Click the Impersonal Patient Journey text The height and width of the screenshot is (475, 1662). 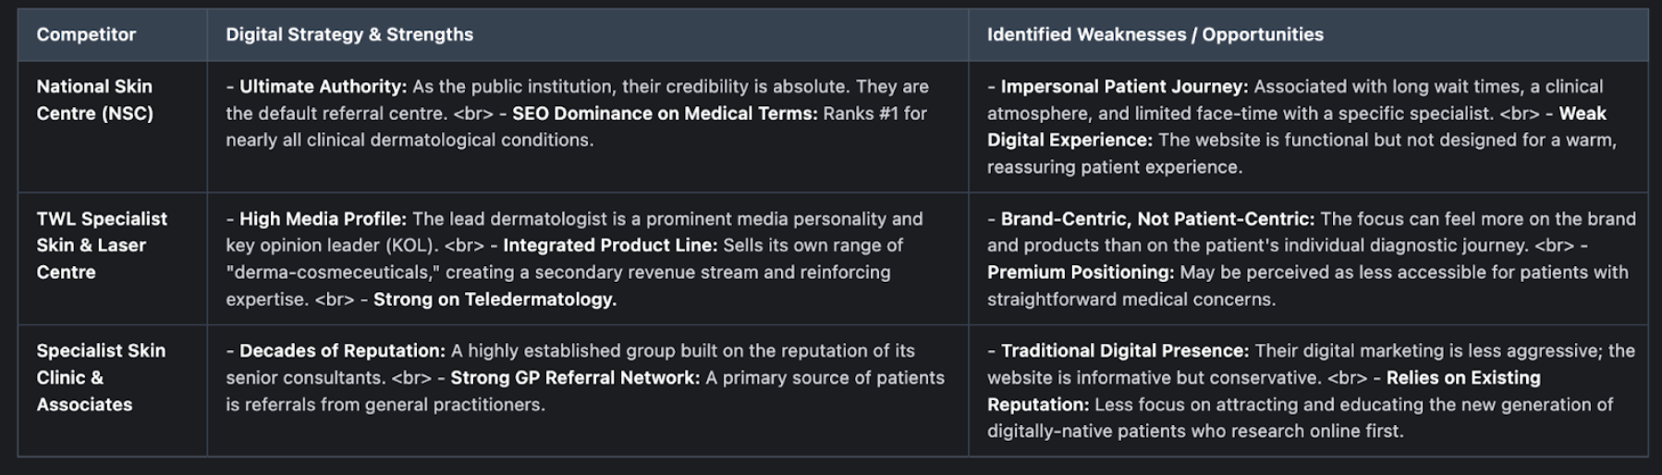pos(1124,87)
